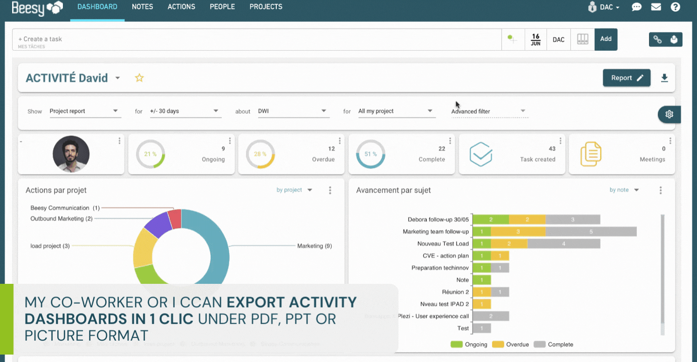Expand the ACTIVITÉ David dashboard dropdown

[117, 78]
